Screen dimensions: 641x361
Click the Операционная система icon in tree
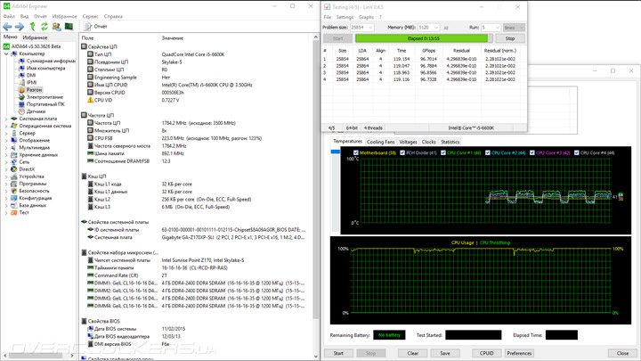14,126
